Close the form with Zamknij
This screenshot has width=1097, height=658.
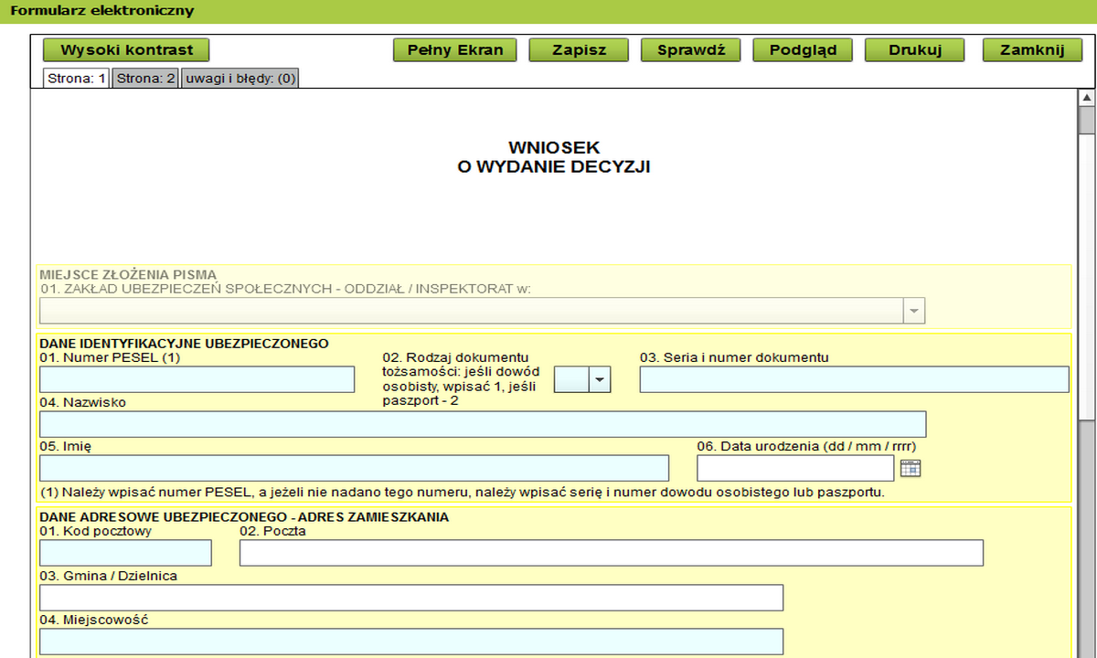[1032, 50]
